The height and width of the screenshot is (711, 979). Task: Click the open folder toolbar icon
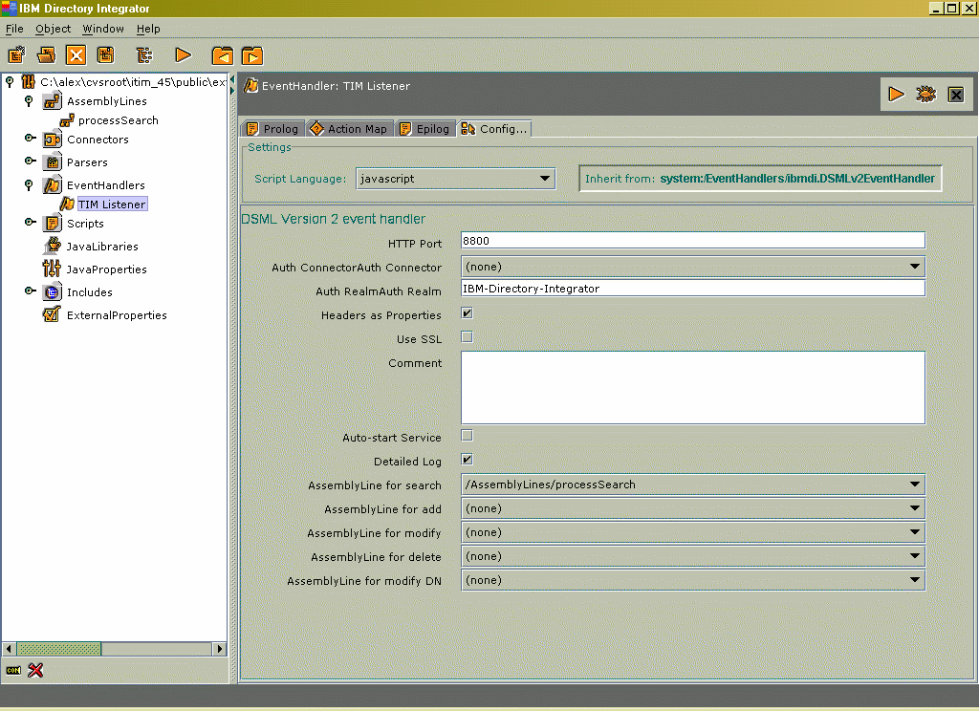(46, 55)
